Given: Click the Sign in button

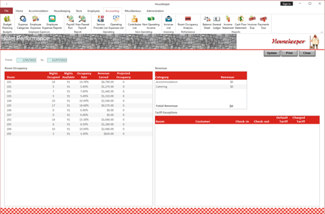Looking at the screenshot, I should point(286,4).
